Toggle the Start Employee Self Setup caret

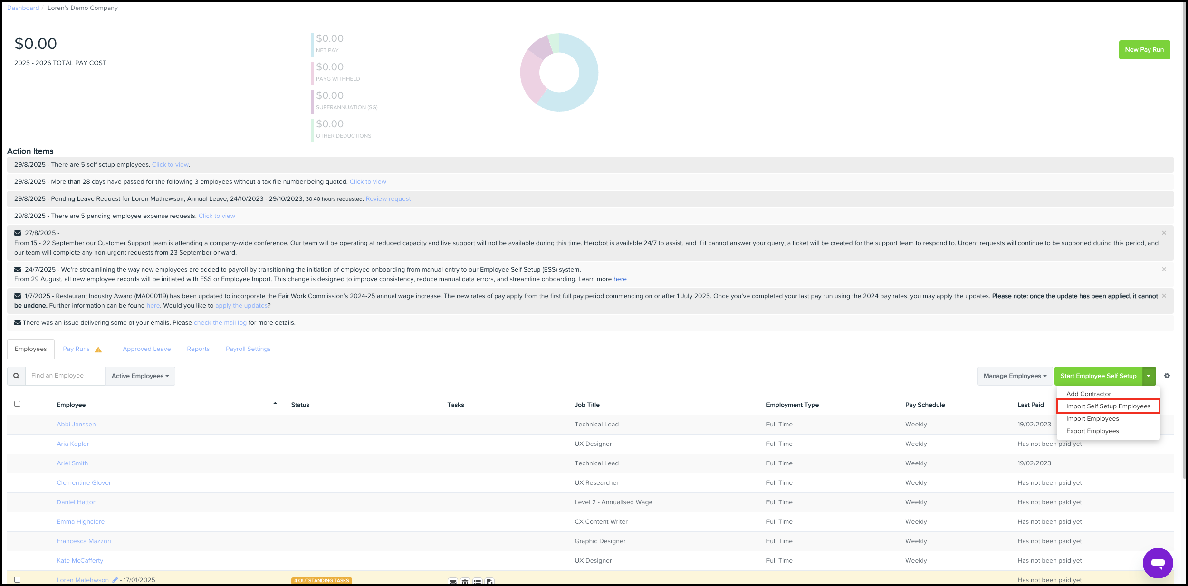(1149, 376)
